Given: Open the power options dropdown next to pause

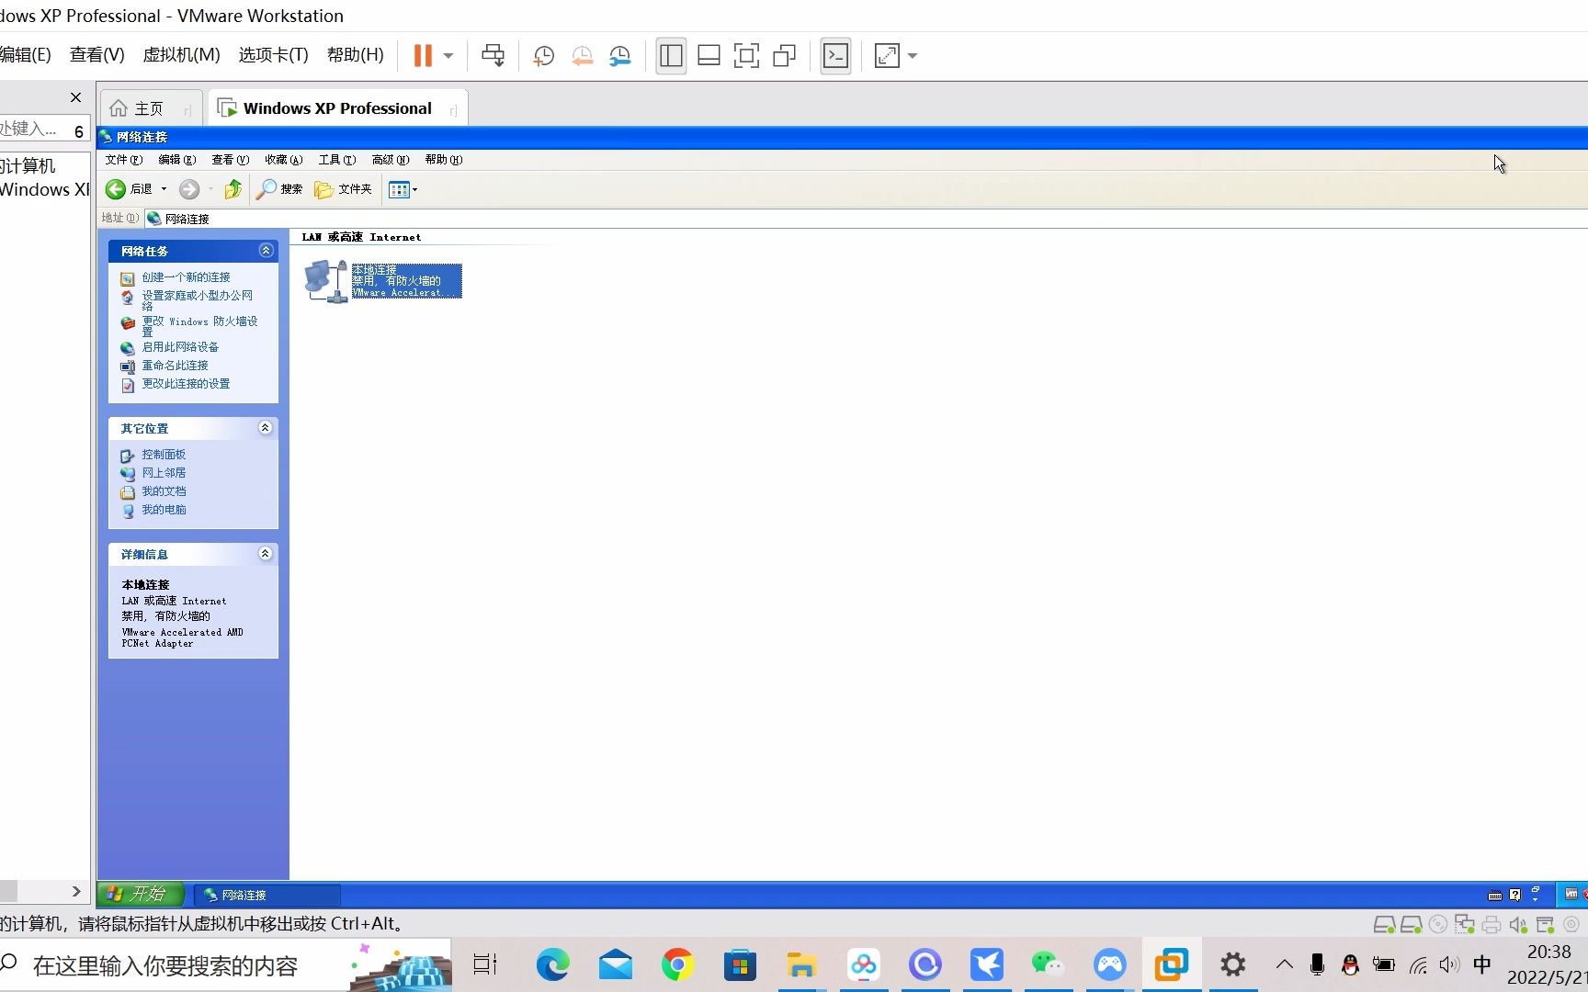Looking at the screenshot, I should (x=448, y=56).
